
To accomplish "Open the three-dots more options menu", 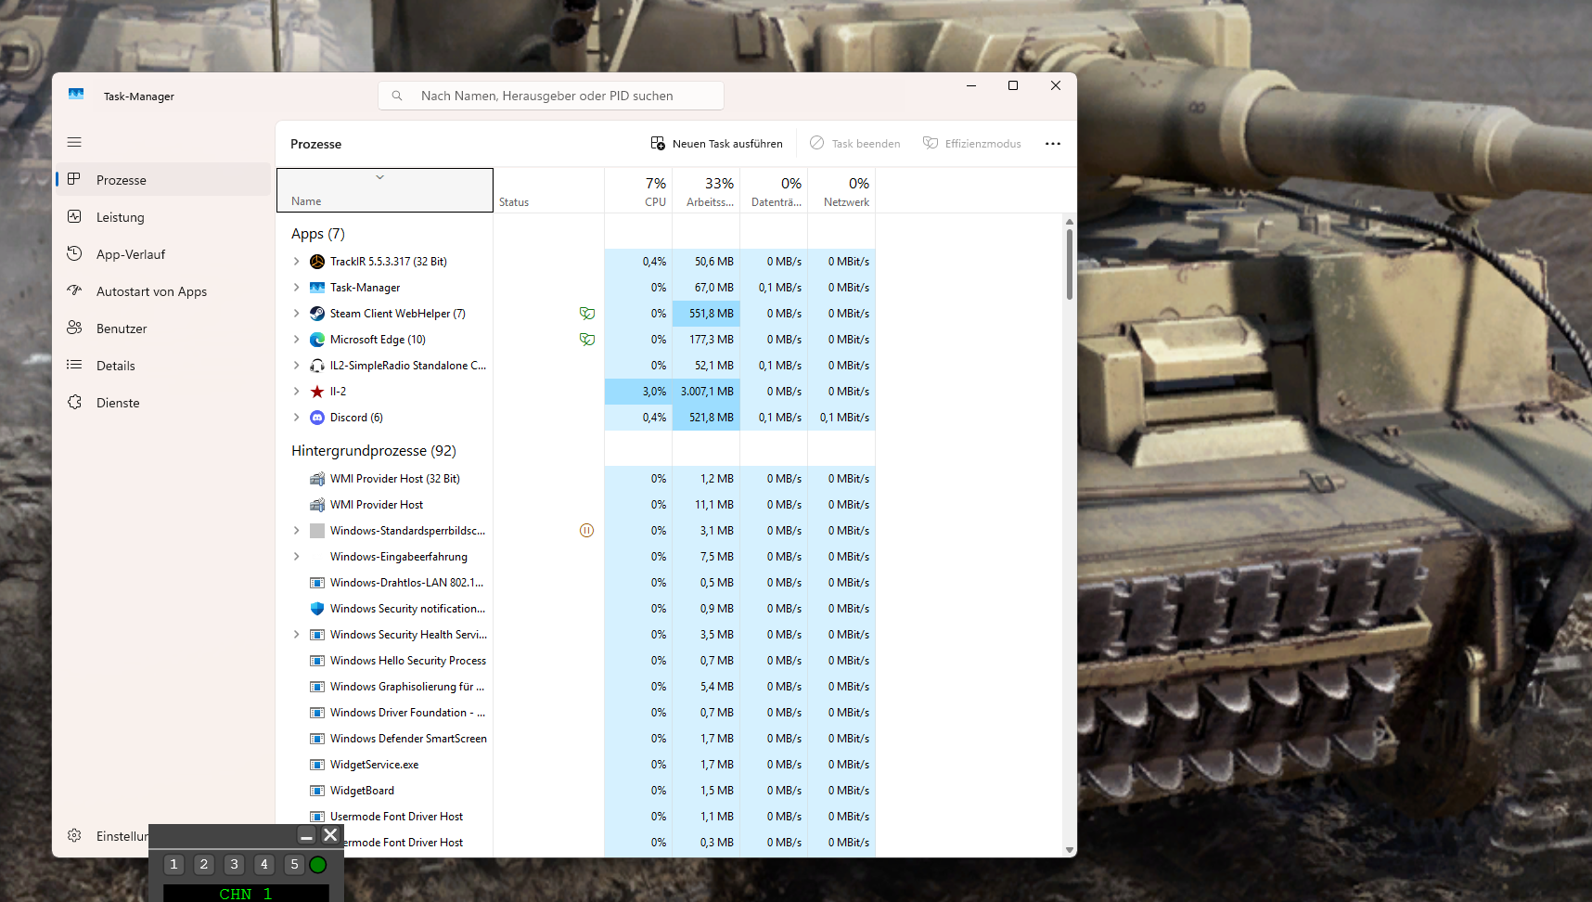I will pos(1052,144).
